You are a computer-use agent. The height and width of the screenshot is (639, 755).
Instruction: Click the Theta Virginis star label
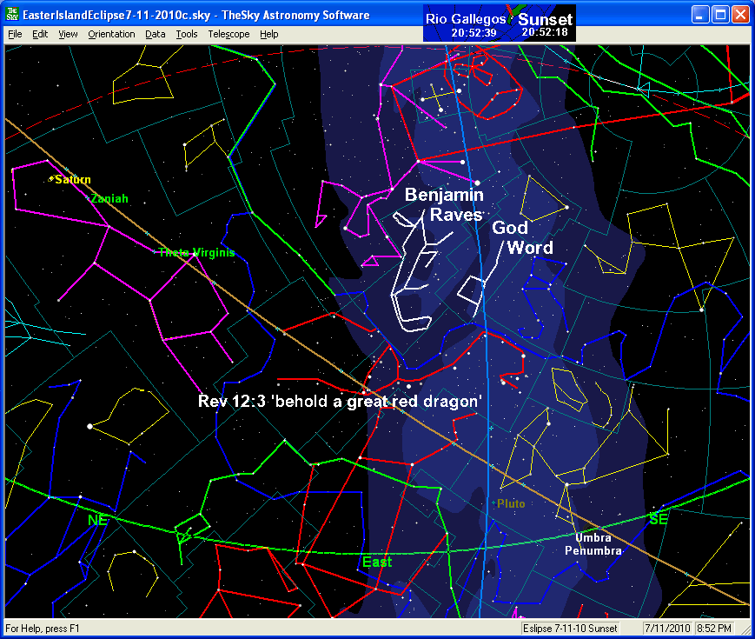tap(196, 253)
